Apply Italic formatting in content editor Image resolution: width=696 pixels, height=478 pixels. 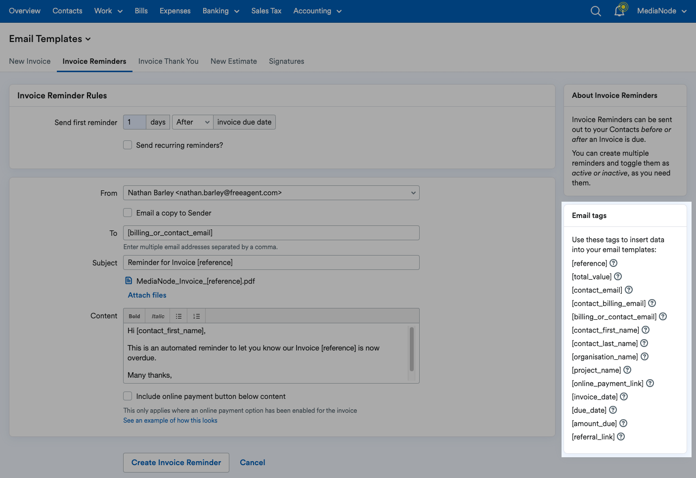[x=158, y=316]
